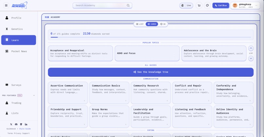
Task: Open the Conflict and Repair guide
Action: (192, 93)
